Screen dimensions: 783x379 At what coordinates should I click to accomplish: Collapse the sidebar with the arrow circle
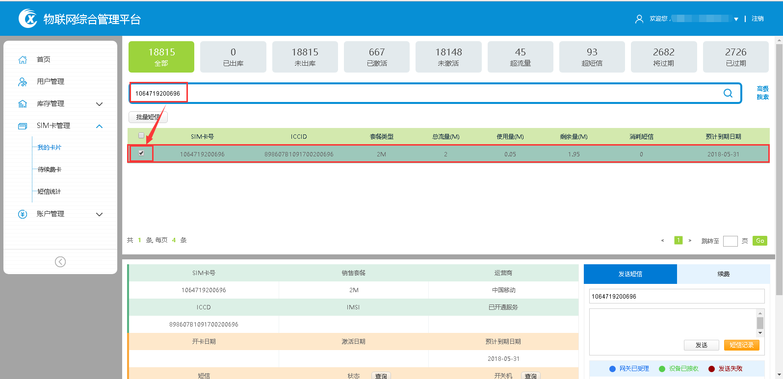click(x=60, y=262)
